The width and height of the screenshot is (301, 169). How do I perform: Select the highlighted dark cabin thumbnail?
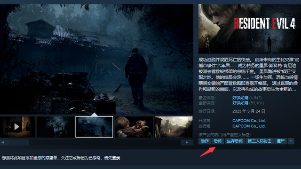94,127
